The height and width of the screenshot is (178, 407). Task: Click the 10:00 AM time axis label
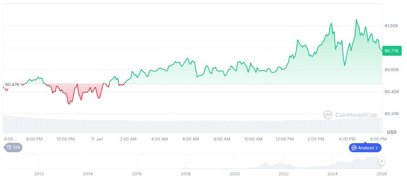[x=253, y=139]
